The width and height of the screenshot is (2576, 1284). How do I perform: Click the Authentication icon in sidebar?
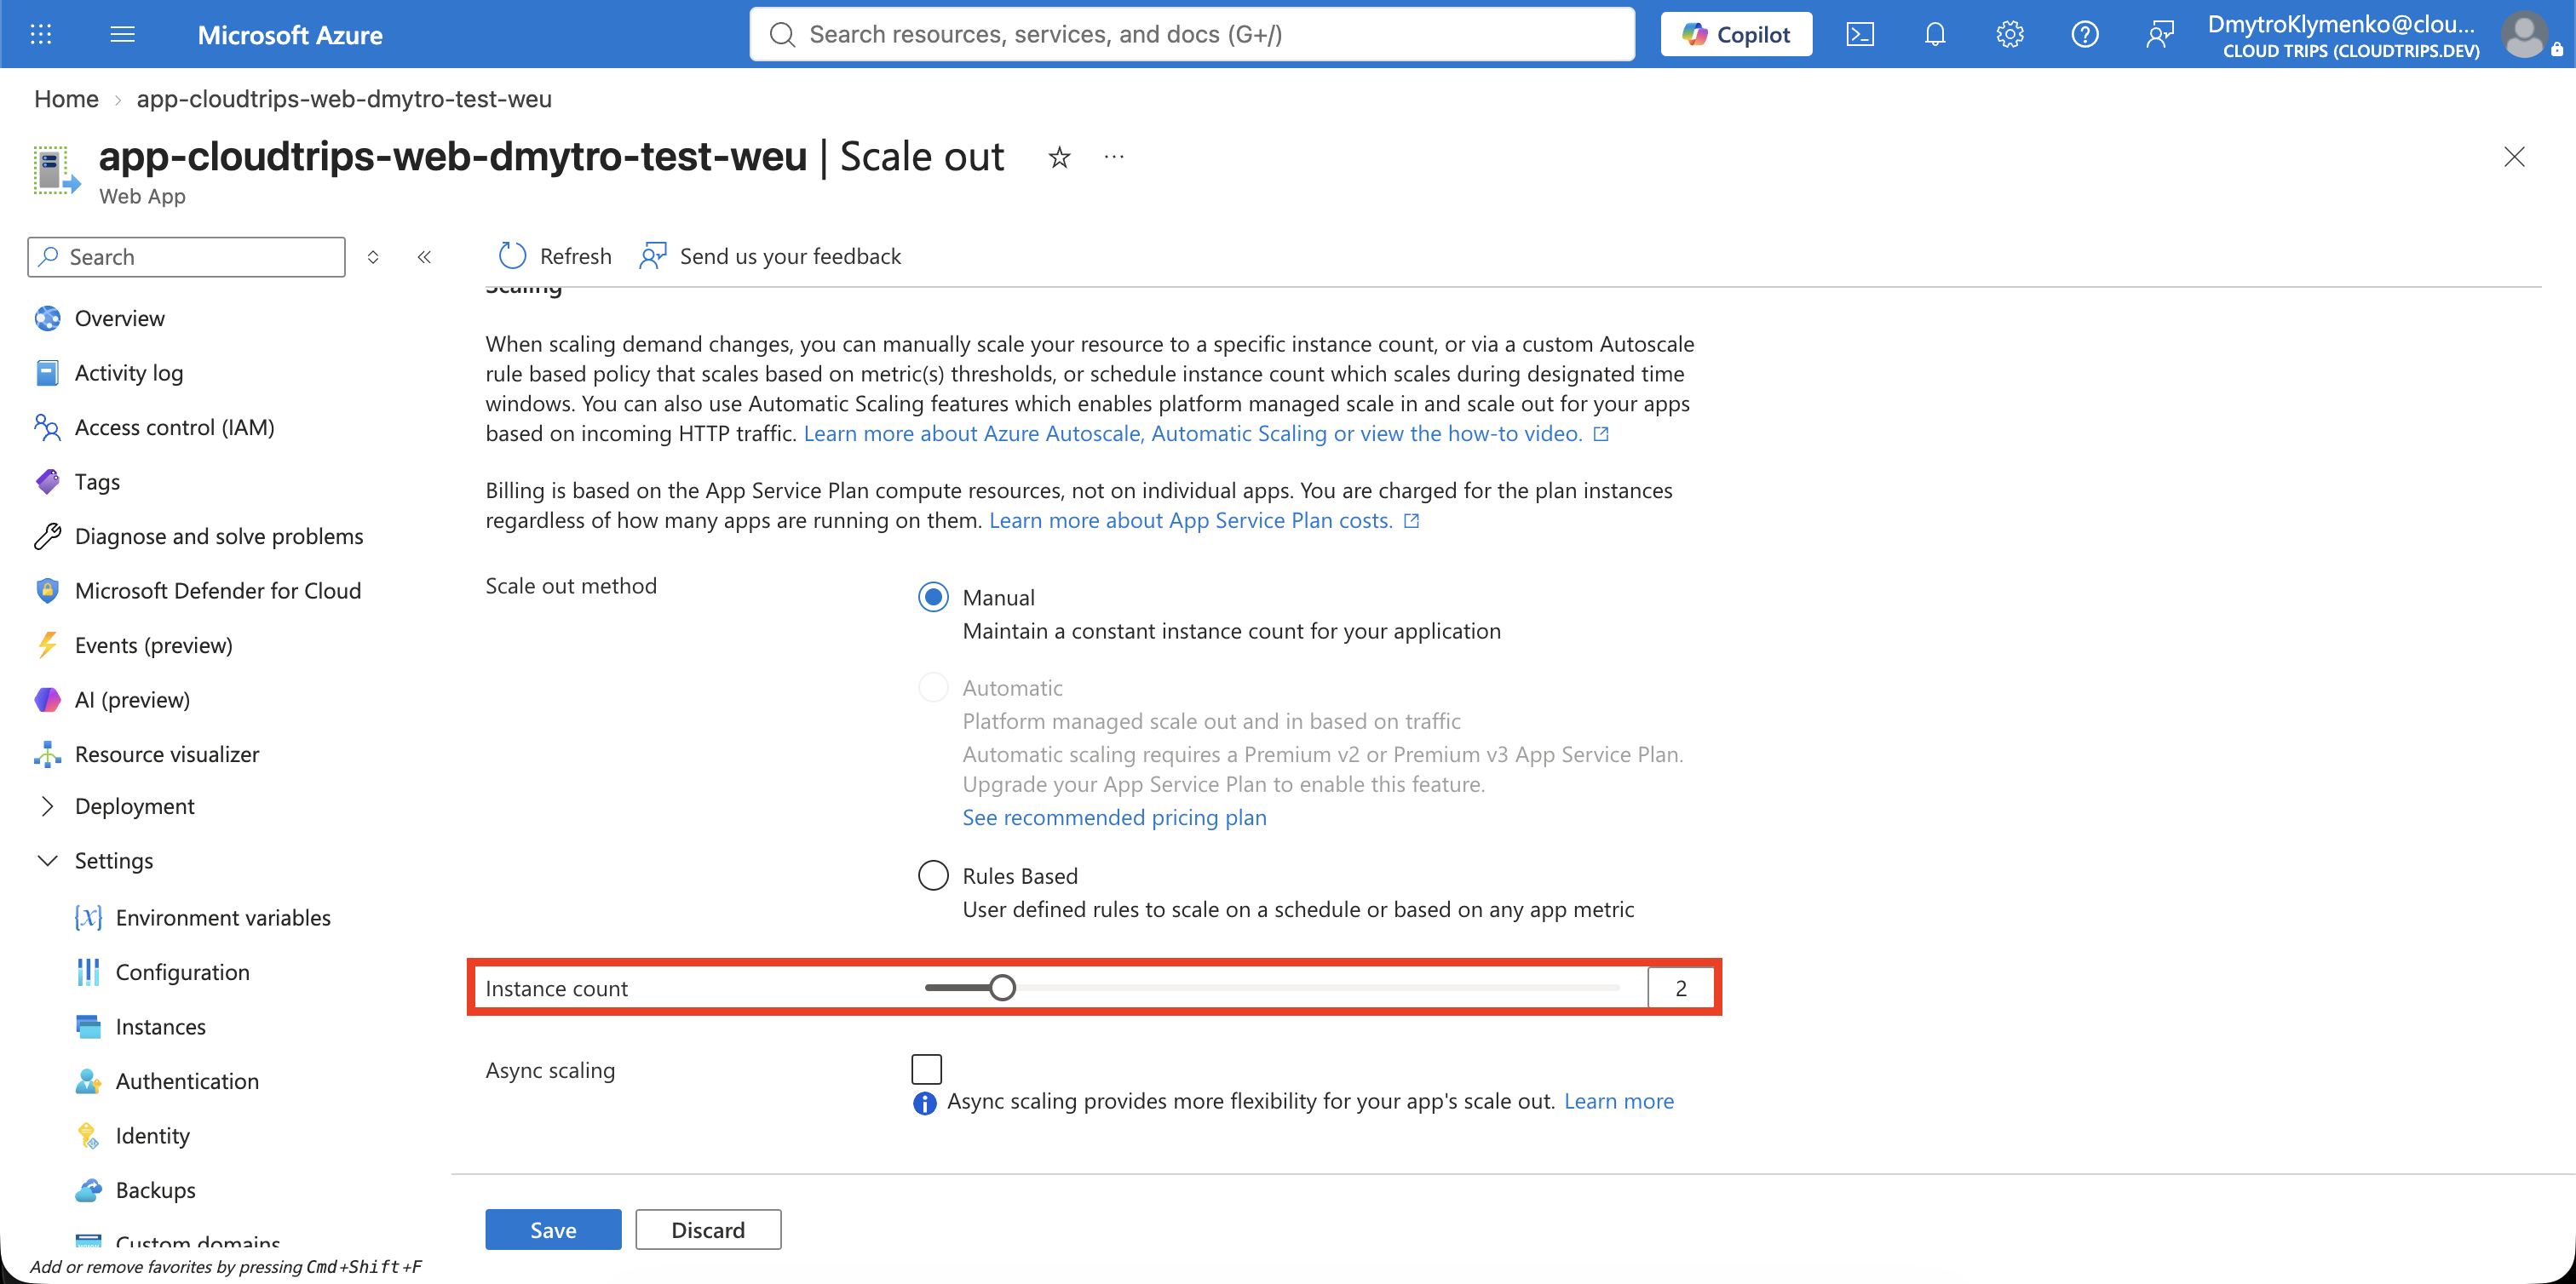point(88,1081)
